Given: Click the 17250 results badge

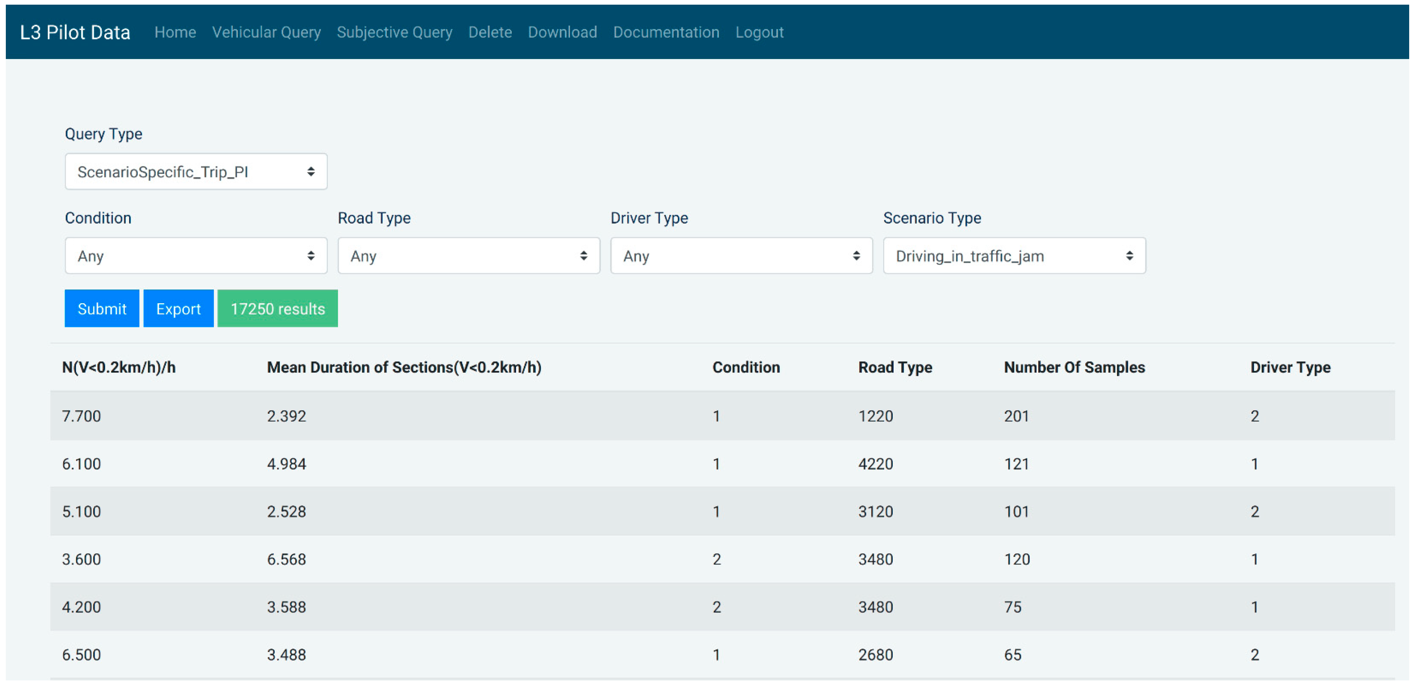Looking at the screenshot, I should pos(277,309).
